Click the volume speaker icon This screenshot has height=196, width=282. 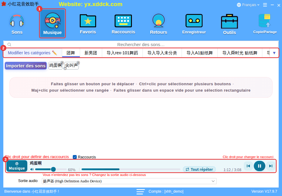coord(32,169)
